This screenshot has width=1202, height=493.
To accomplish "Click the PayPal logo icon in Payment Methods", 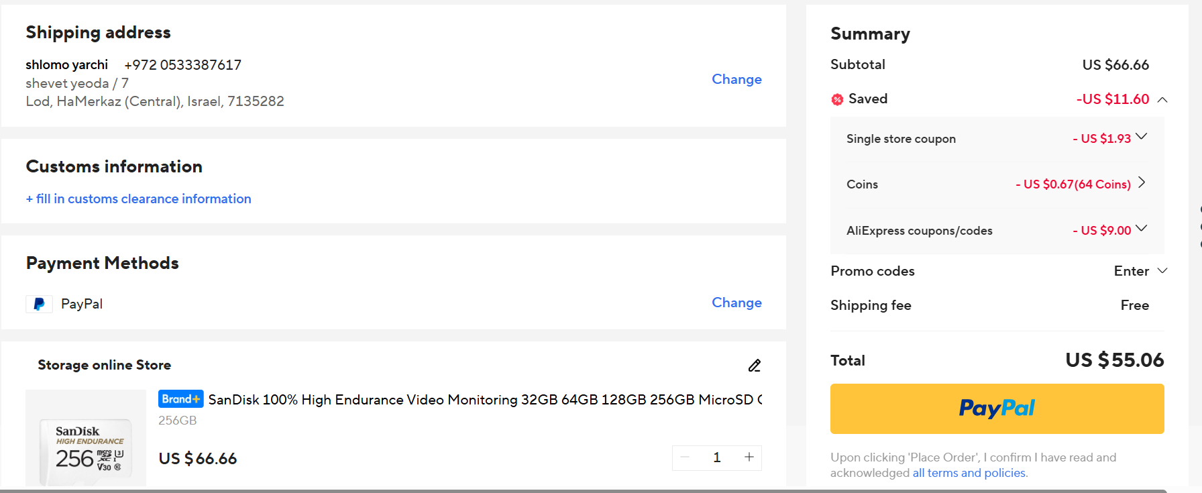I will 39,304.
